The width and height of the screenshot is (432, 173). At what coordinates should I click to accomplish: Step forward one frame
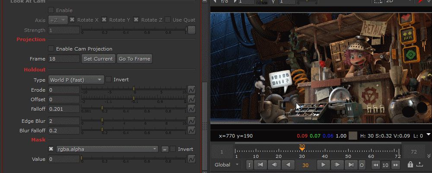[x=337, y=165]
